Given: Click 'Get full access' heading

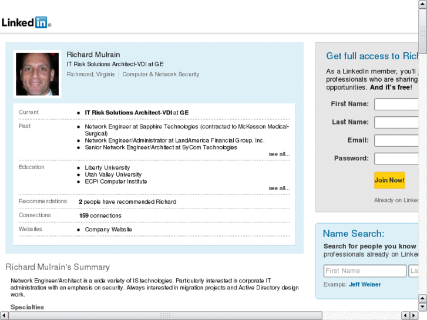Looking at the screenshot, I should [x=372, y=56].
